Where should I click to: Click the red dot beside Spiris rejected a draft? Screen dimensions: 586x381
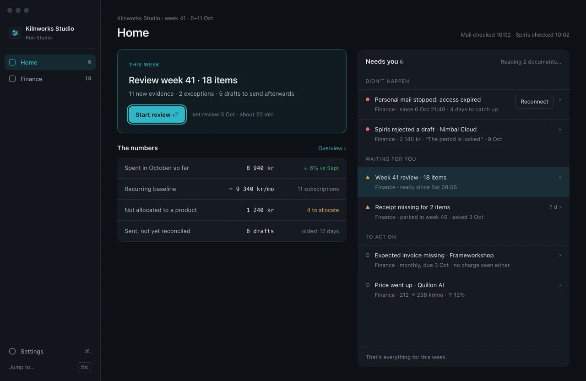pyautogui.click(x=368, y=129)
